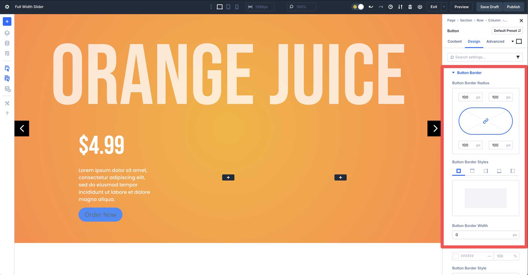
Task: Open the editing history clock icon
Action: pyautogui.click(x=390, y=7)
